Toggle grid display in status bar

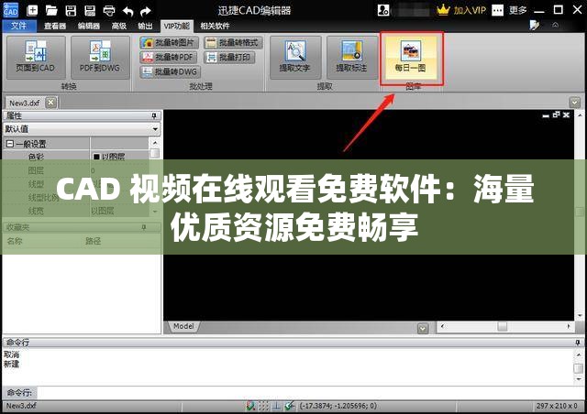point(263,406)
